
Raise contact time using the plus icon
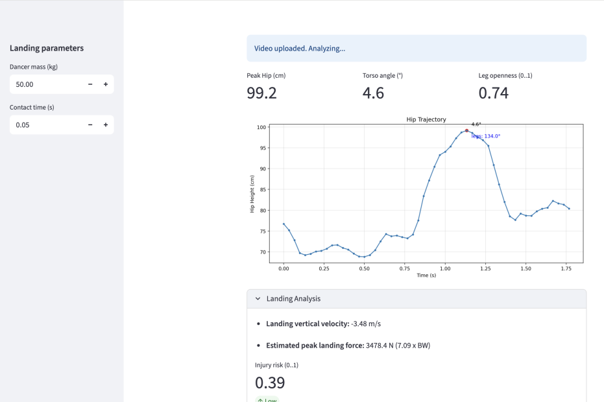tap(105, 124)
